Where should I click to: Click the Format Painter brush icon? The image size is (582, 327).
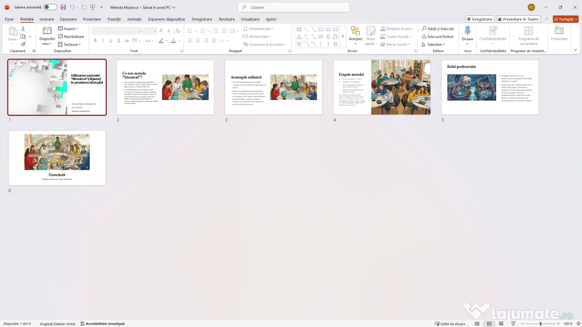[23, 44]
